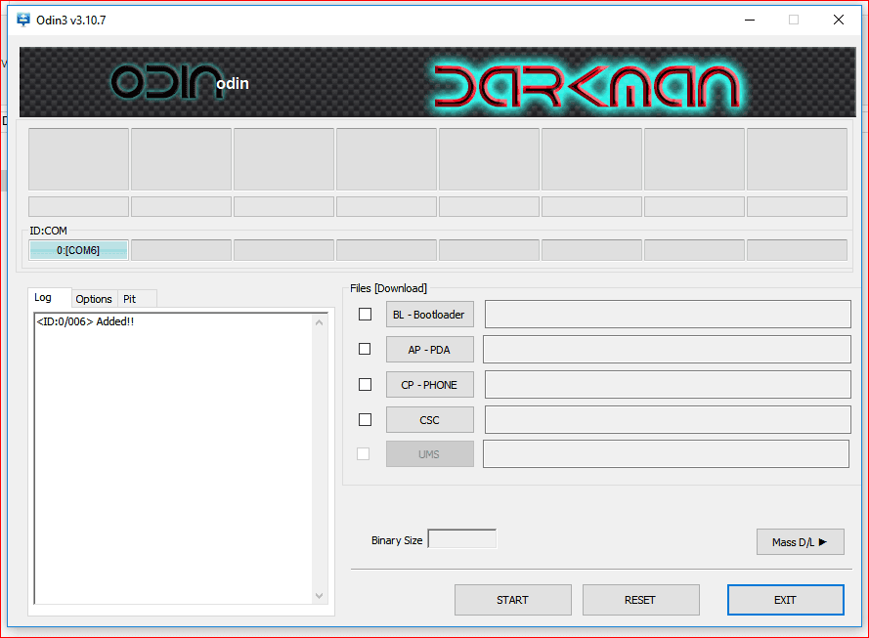Tick the AP - PDA checkbox
Viewport: 869px width, 638px height.
(x=365, y=349)
